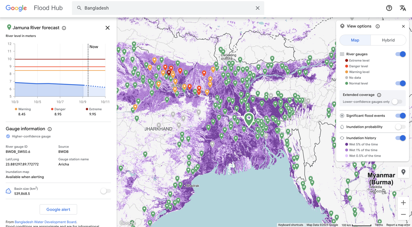The width and height of the screenshot is (412, 227).
Task: Zoom out on the map
Action: click(x=403, y=214)
